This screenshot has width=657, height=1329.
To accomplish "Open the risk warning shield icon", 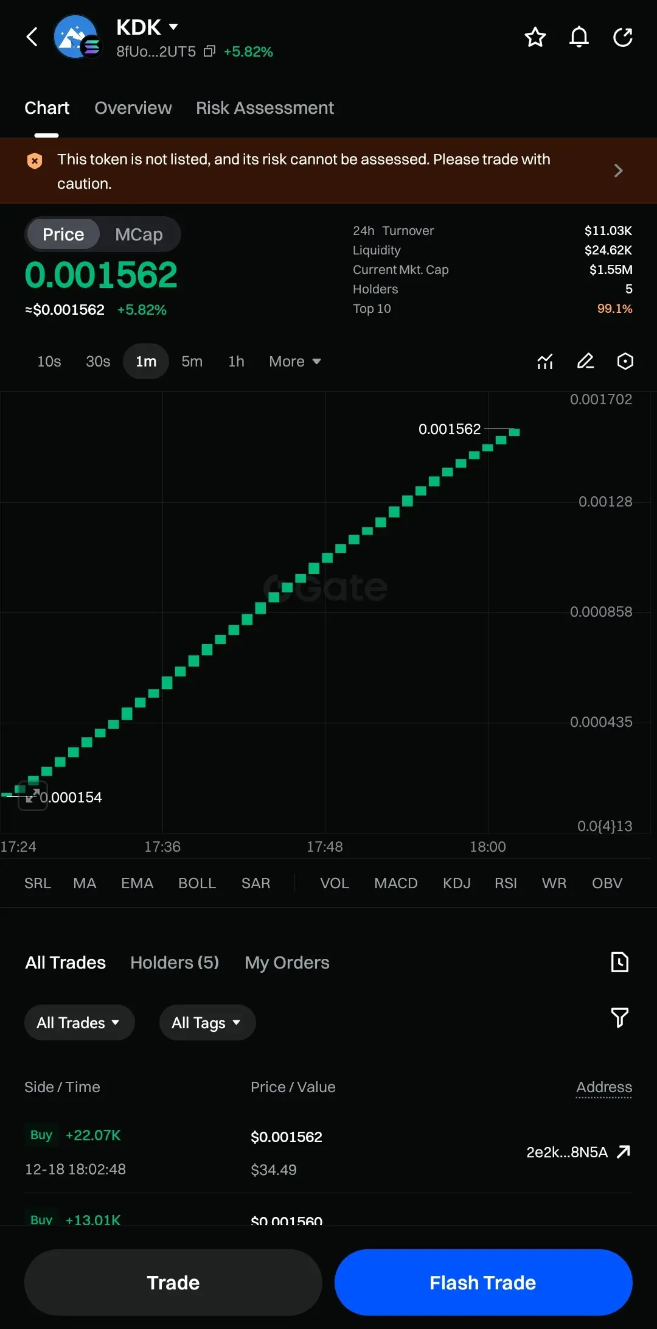I will point(35,161).
